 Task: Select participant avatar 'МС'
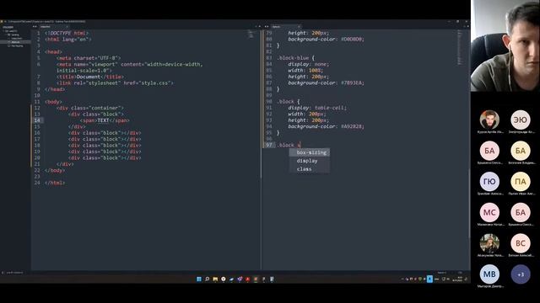coord(489,212)
